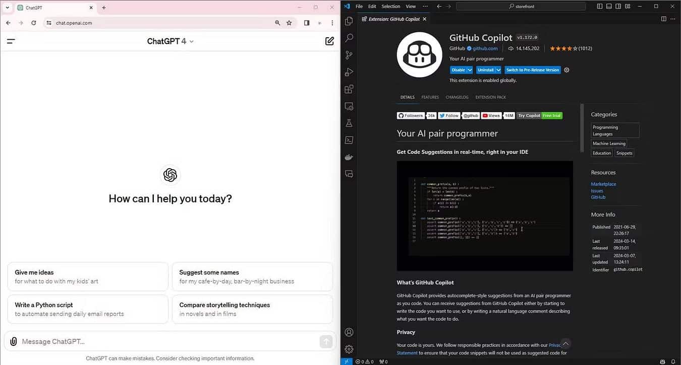
Task: Click the extension settings gear beside Pre-Release button
Action: [x=566, y=69]
